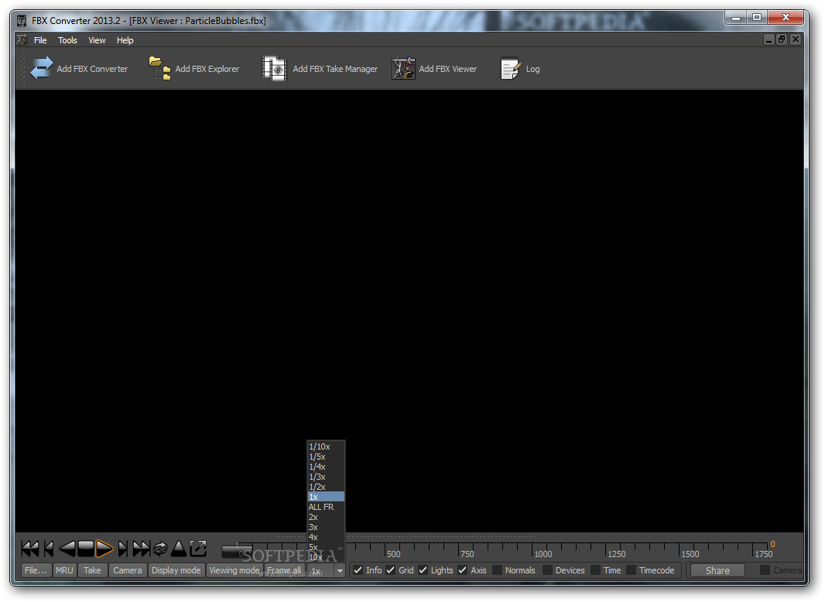The height and width of the screenshot is (602, 825).
Task: Select 1/10x playback speed
Action: pyautogui.click(x=326, y=446)
